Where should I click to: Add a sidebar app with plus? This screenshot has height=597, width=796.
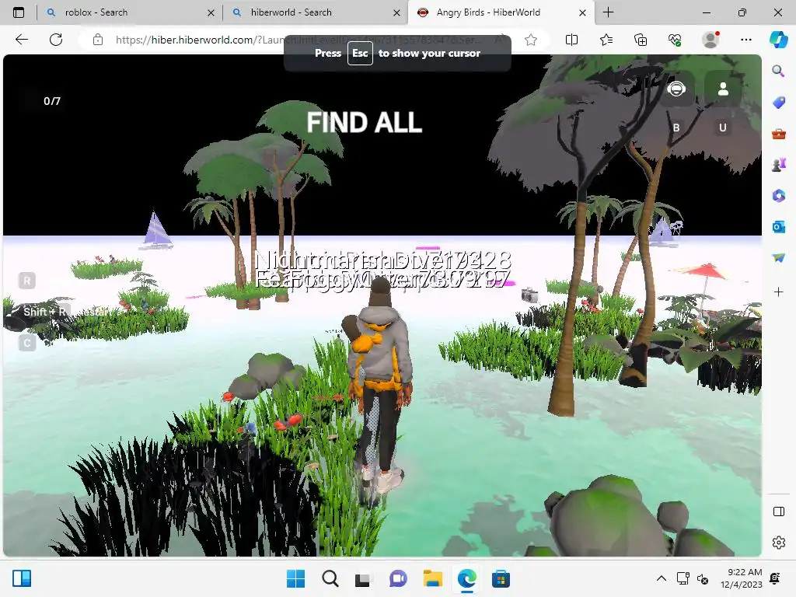click(778, 292)
